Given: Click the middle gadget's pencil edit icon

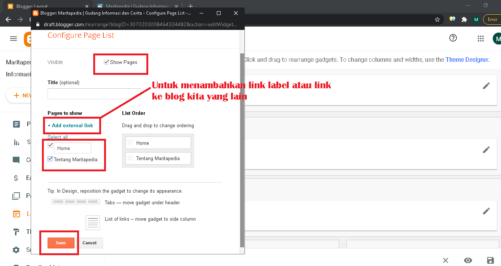Looking at the screenshot, I should pyautogui.click(x=486, y=150).
